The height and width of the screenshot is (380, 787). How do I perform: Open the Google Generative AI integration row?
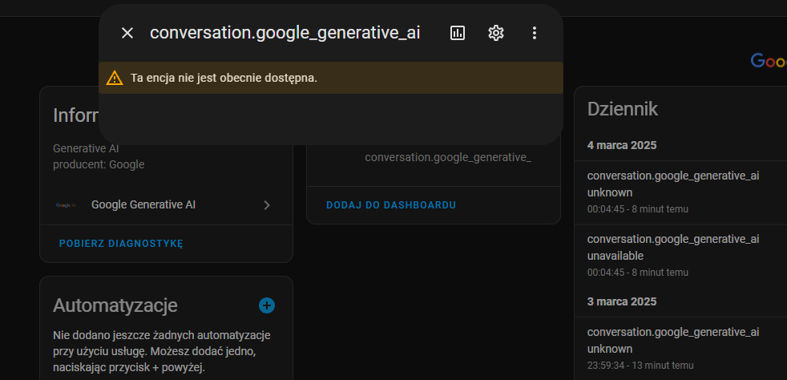pos(166,204)
